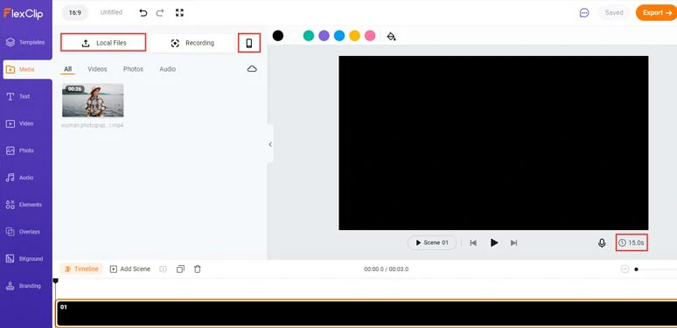Viewport: 677px width, 328px height.
Task: Play Scene 01
Action: coord(432,243)
